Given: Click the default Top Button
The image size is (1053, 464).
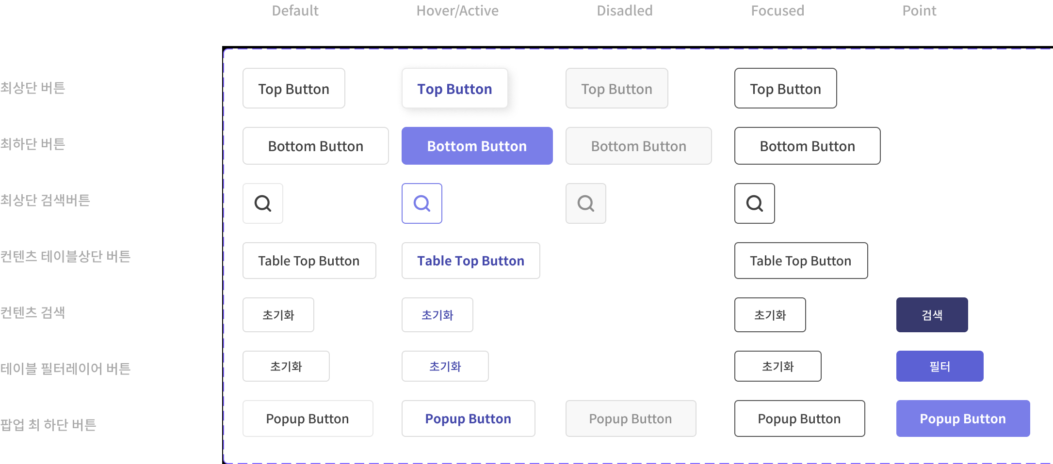Looking at the screenshot, I should [x=294, y=88].
